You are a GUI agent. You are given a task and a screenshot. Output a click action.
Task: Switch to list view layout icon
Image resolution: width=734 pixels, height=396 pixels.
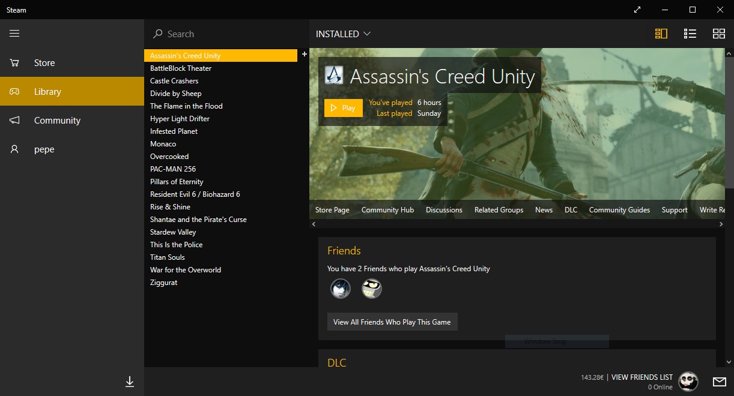tap(690, 34)
